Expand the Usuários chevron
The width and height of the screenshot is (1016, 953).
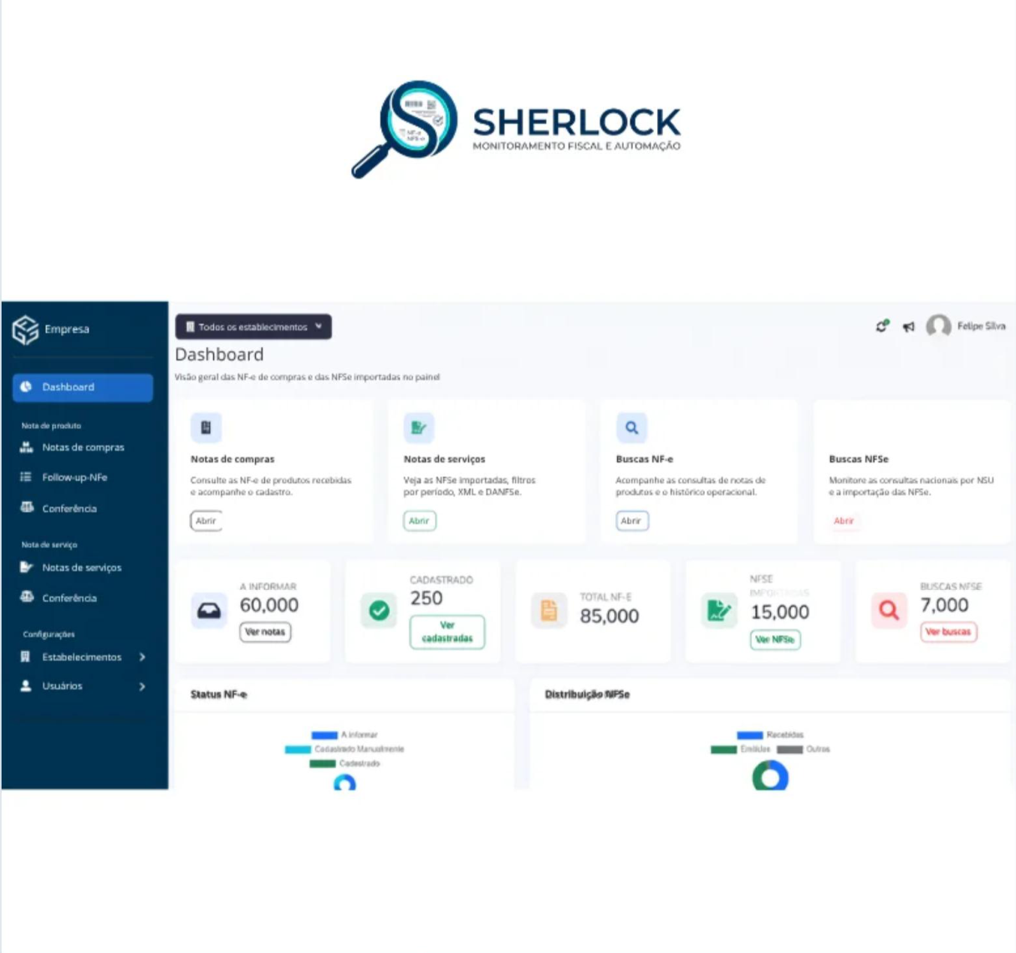click(142, 686)
